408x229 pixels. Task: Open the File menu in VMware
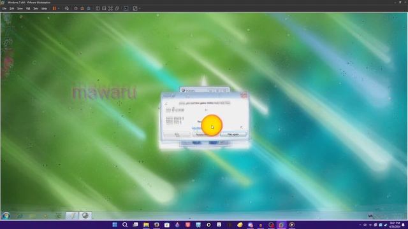(4, 8)
